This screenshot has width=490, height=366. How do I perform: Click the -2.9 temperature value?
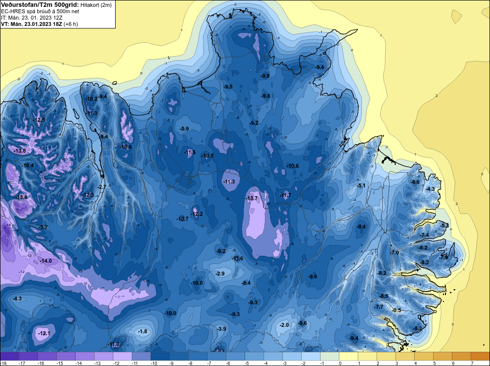(220, 274)
